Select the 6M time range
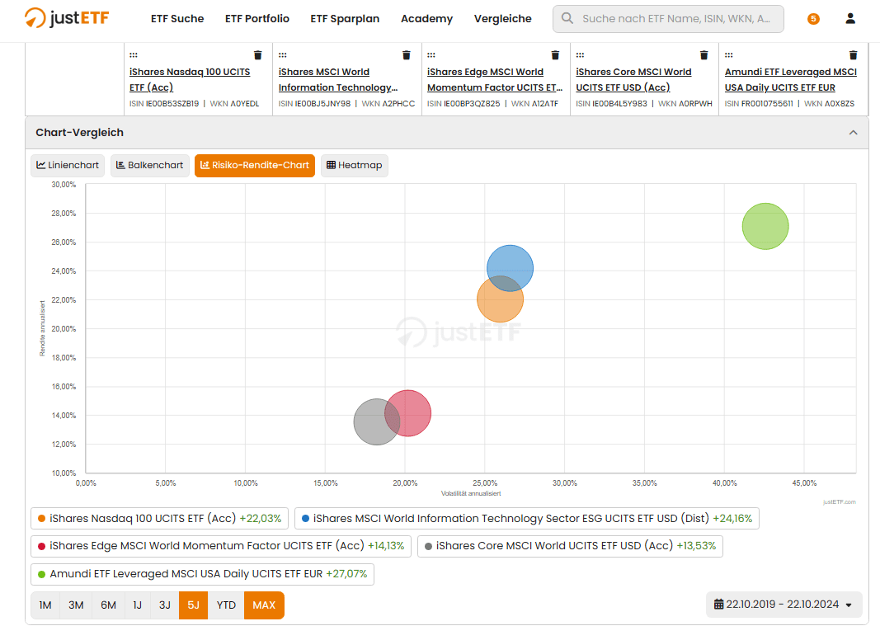 coord(108,605)
